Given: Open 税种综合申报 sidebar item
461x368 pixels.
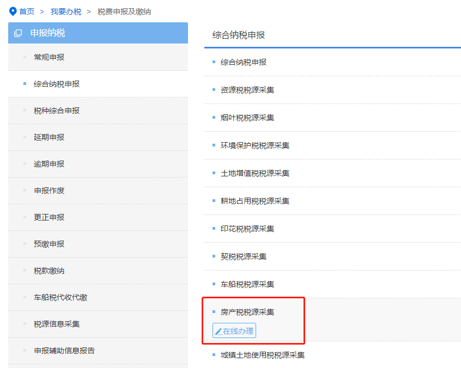Looking at the screenshot, I should click(x=57, y=111).
